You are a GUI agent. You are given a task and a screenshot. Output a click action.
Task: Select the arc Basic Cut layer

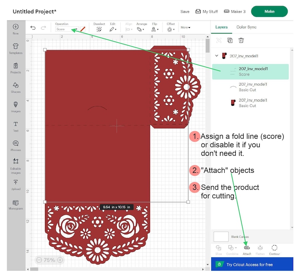point(250,87)
